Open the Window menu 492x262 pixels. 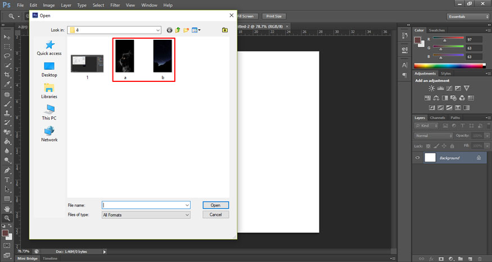pos(149,5)
